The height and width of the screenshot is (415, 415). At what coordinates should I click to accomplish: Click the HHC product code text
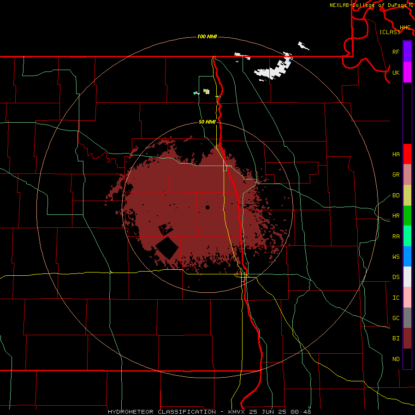(405, 28)
